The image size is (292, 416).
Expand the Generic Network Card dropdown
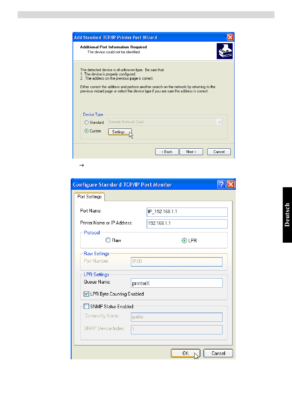219,122
